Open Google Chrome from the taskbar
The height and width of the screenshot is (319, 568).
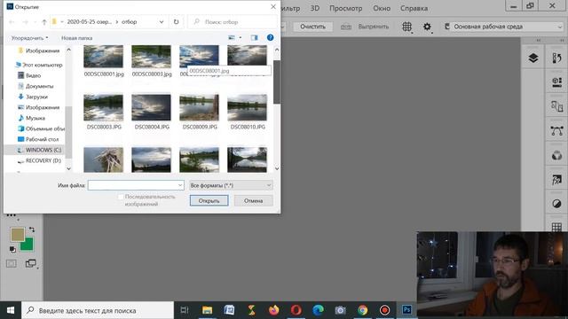pos(362,310)
